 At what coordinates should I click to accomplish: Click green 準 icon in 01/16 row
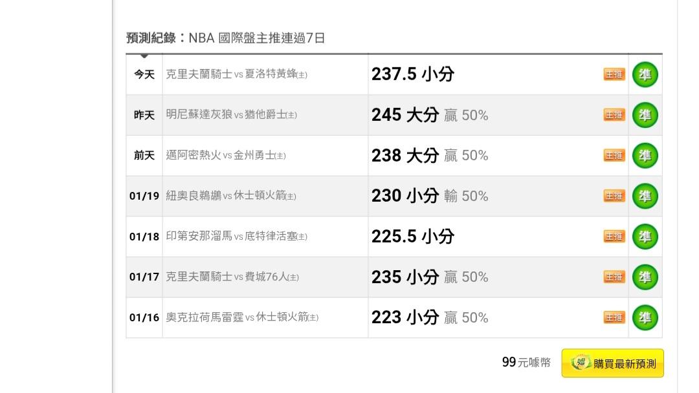click(645, 317)
